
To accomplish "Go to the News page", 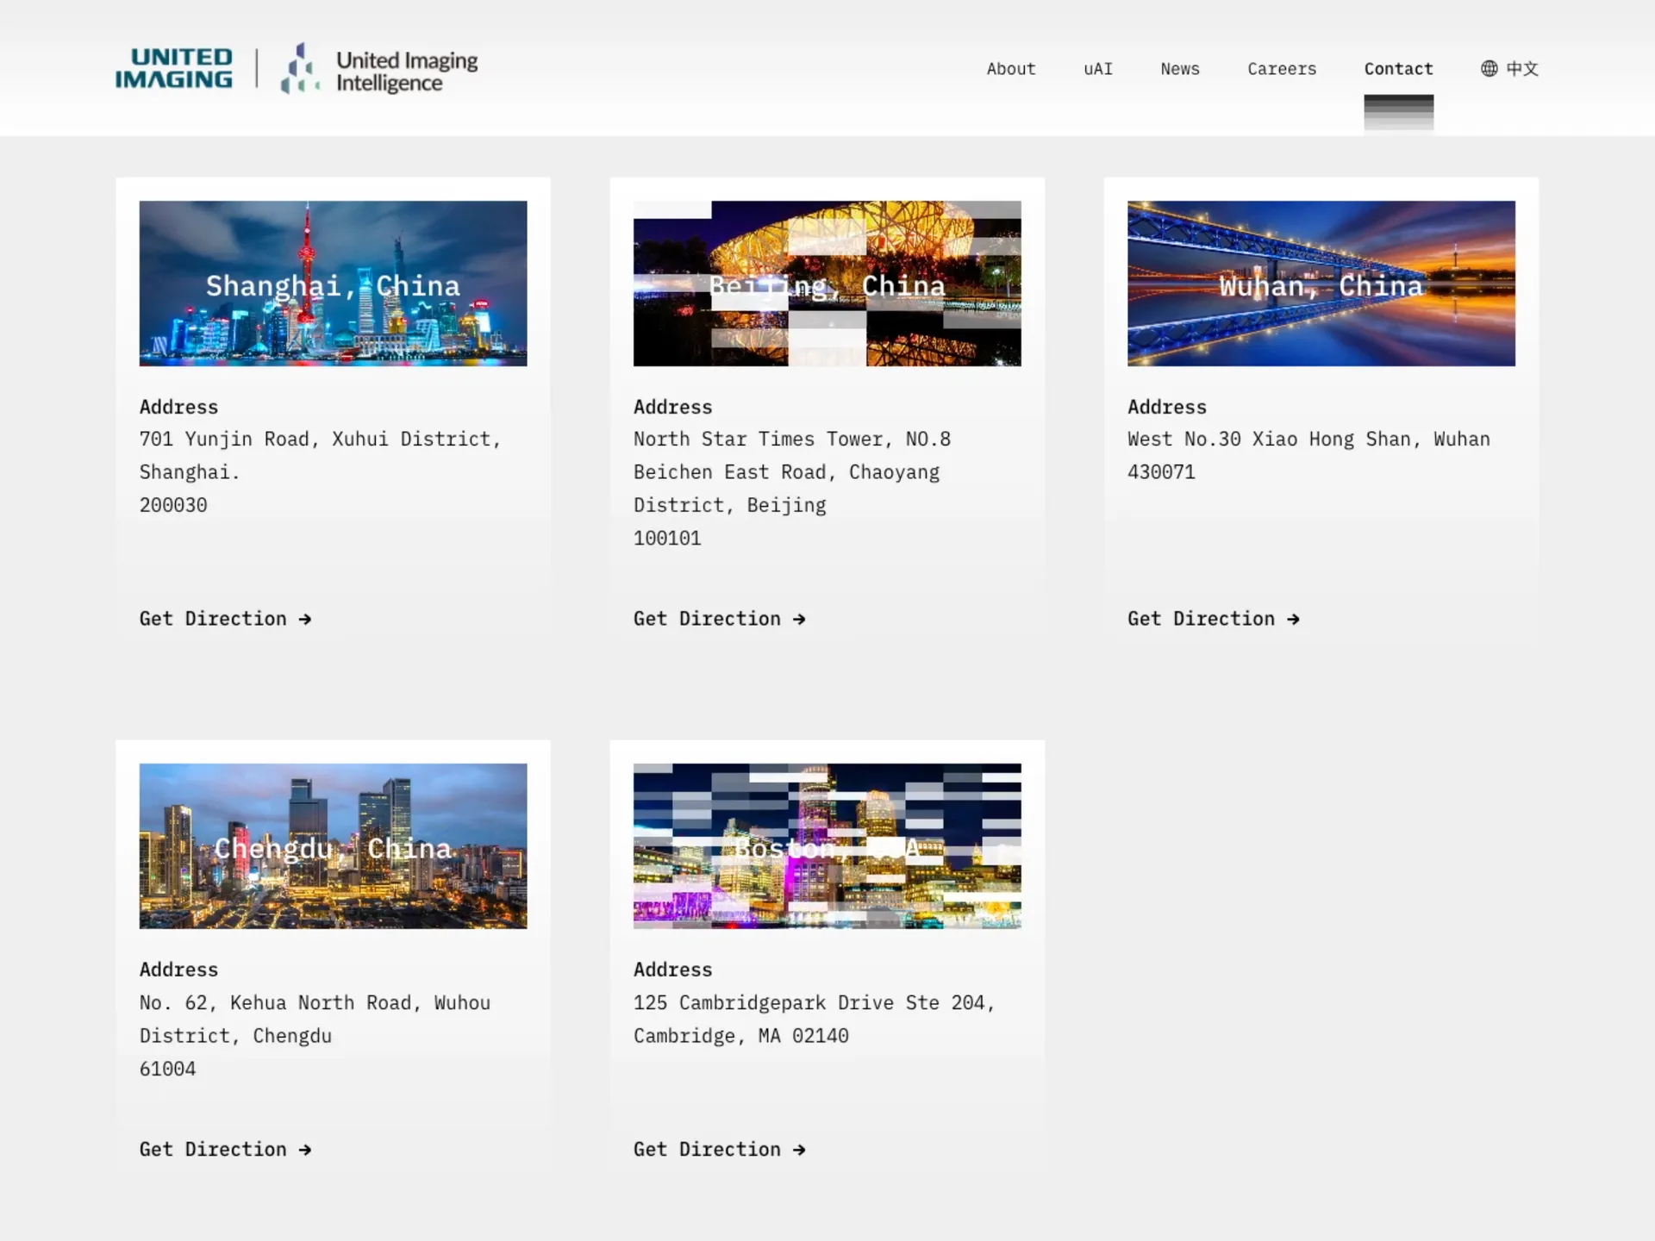I will (x=1179, y=69).
